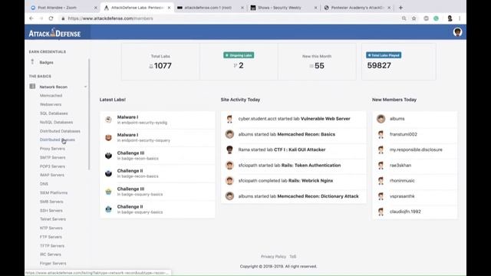The width and height of the screenshot is (491, 276).
Task: Open ToS footer link
Action: pyautogui.click(x=293, y=256)
